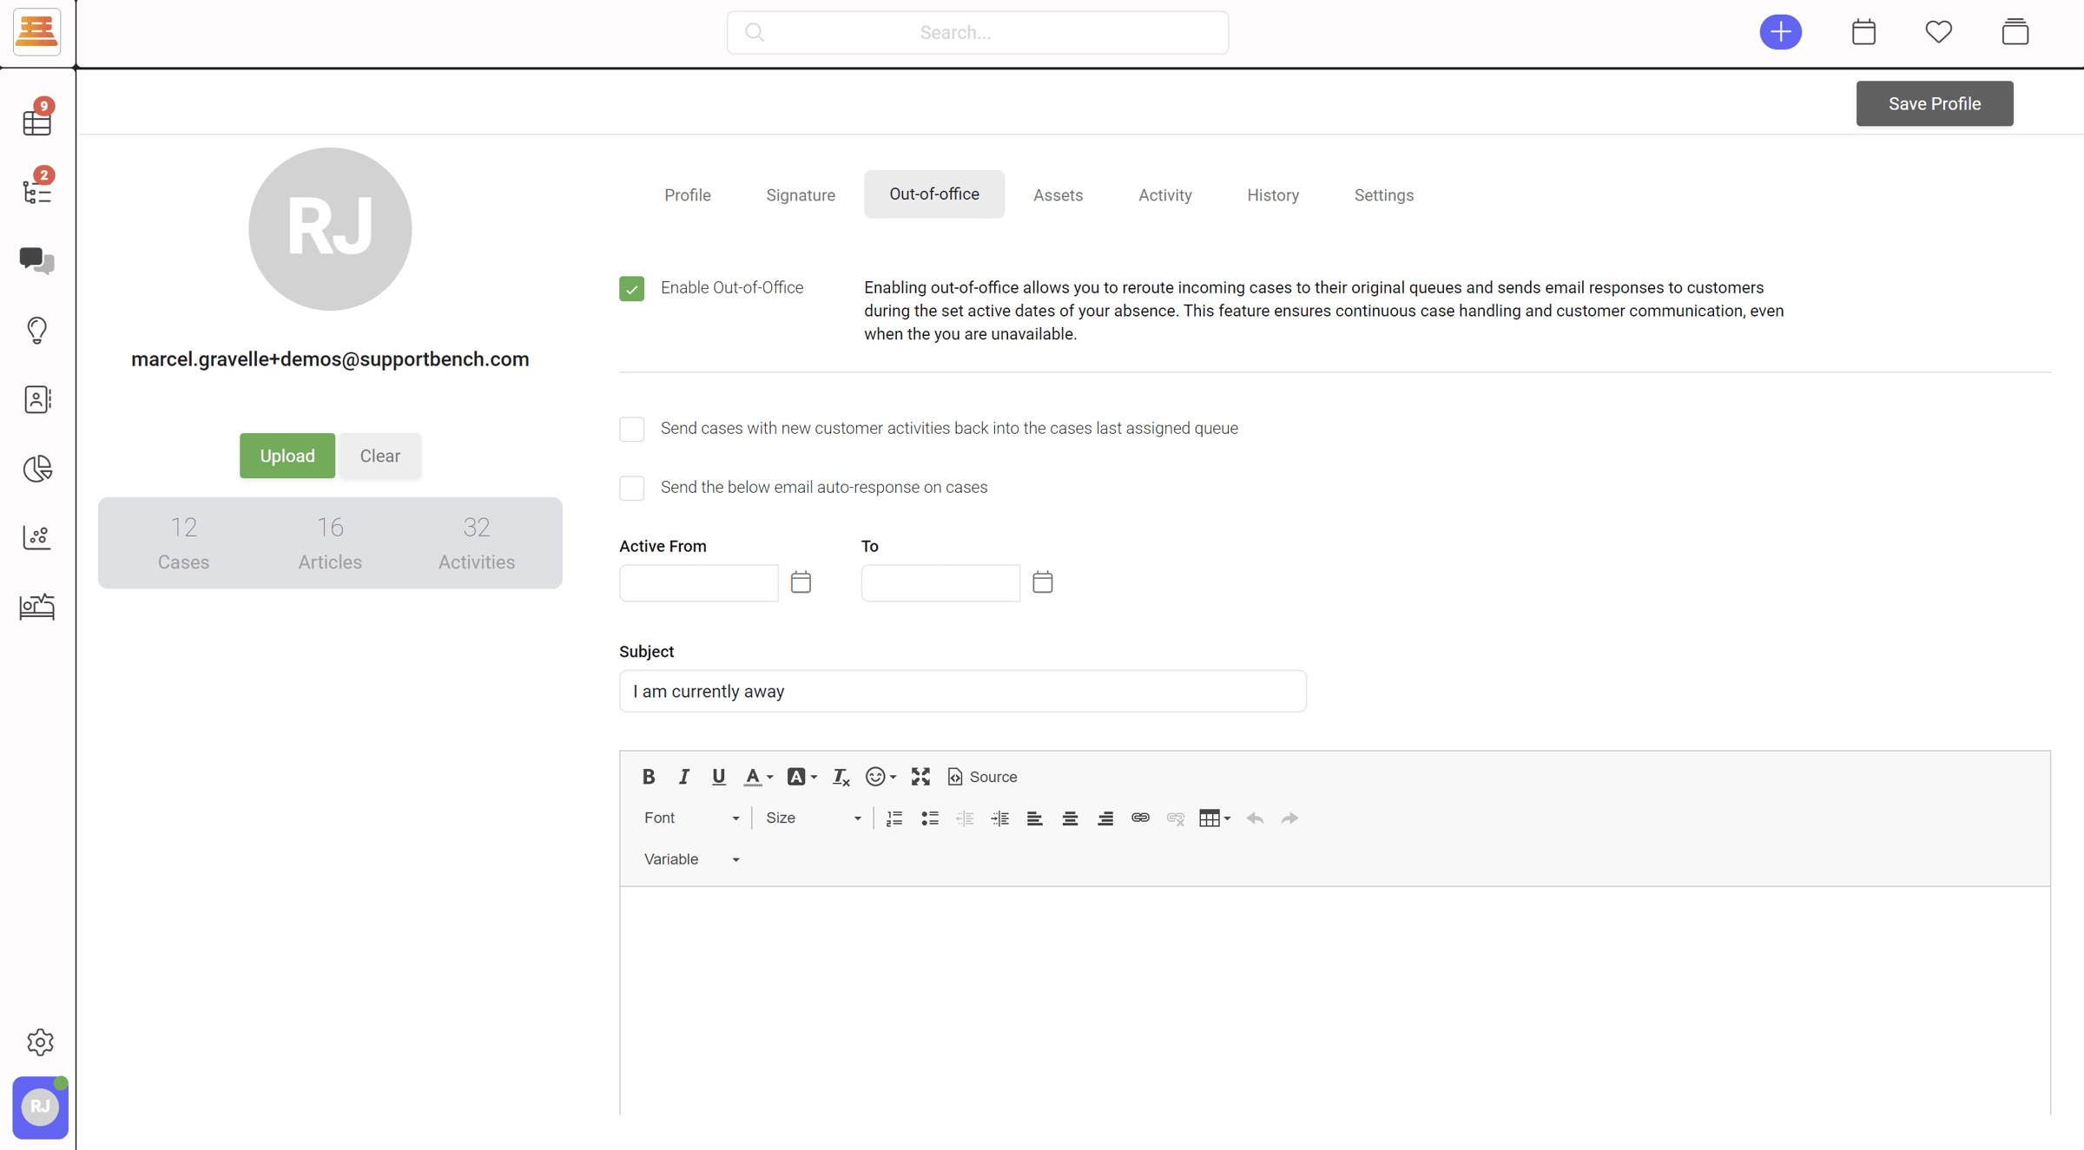Click the green Upload button
2084x1150 pixels.
287,456
